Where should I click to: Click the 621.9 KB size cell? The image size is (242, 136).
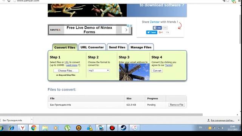coord(131,105)
